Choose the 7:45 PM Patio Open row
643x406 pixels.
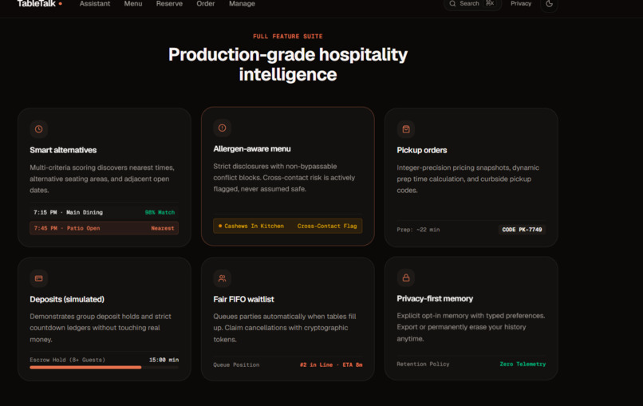105,228
